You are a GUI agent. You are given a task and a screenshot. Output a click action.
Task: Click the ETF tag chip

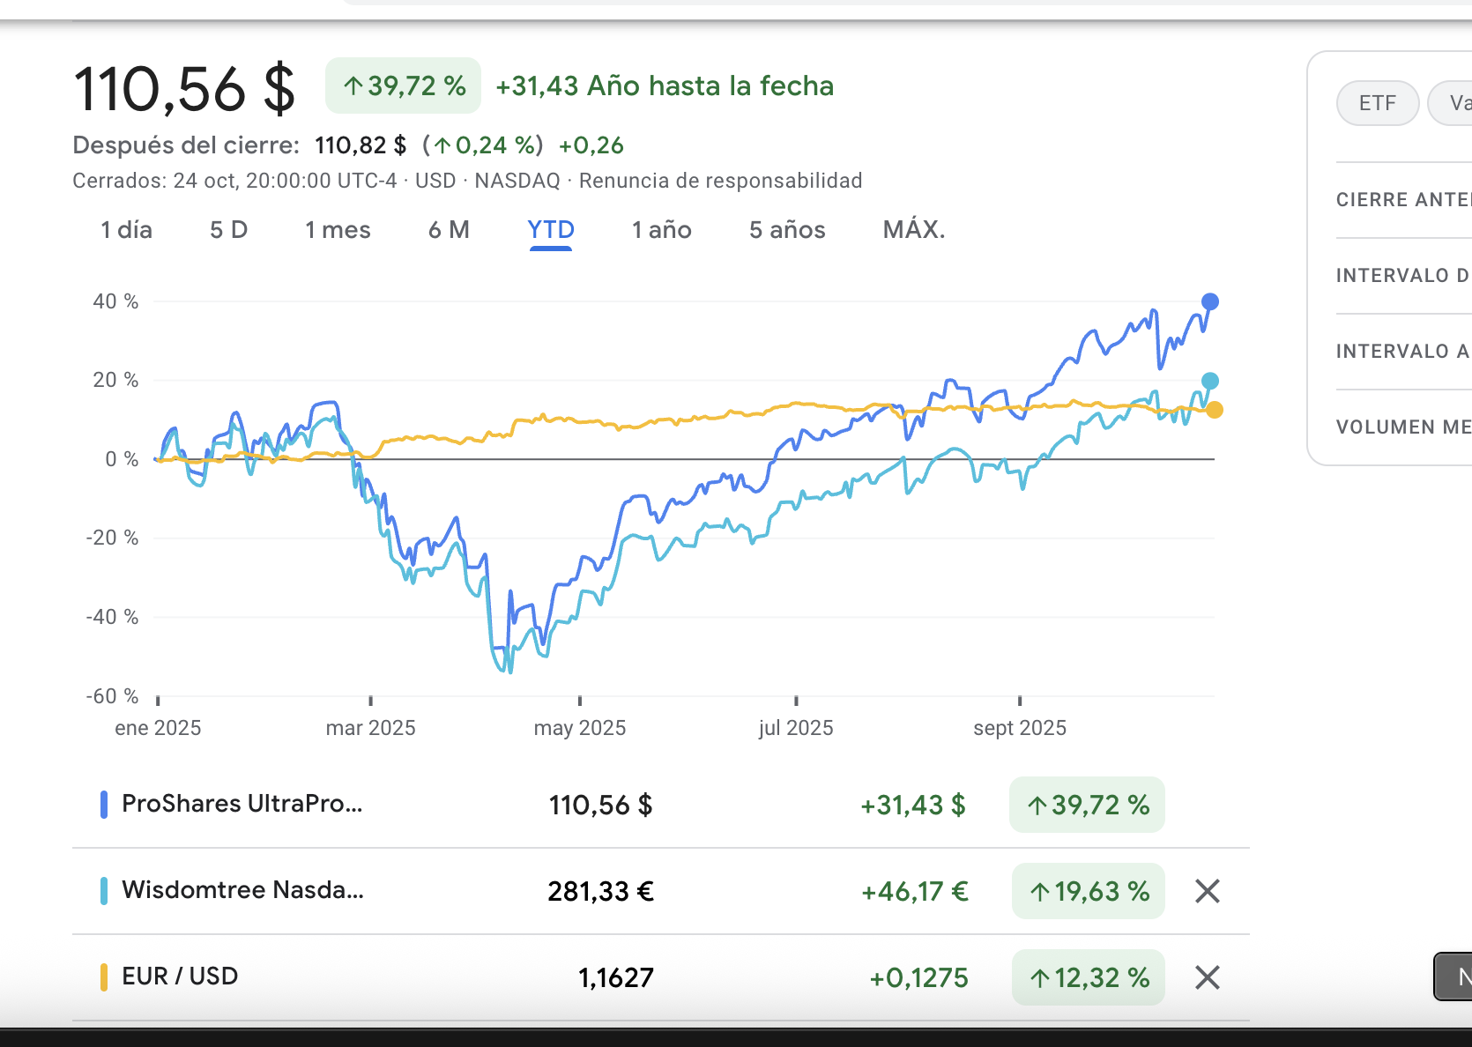pyautogui.click(x=1377, y=103)
